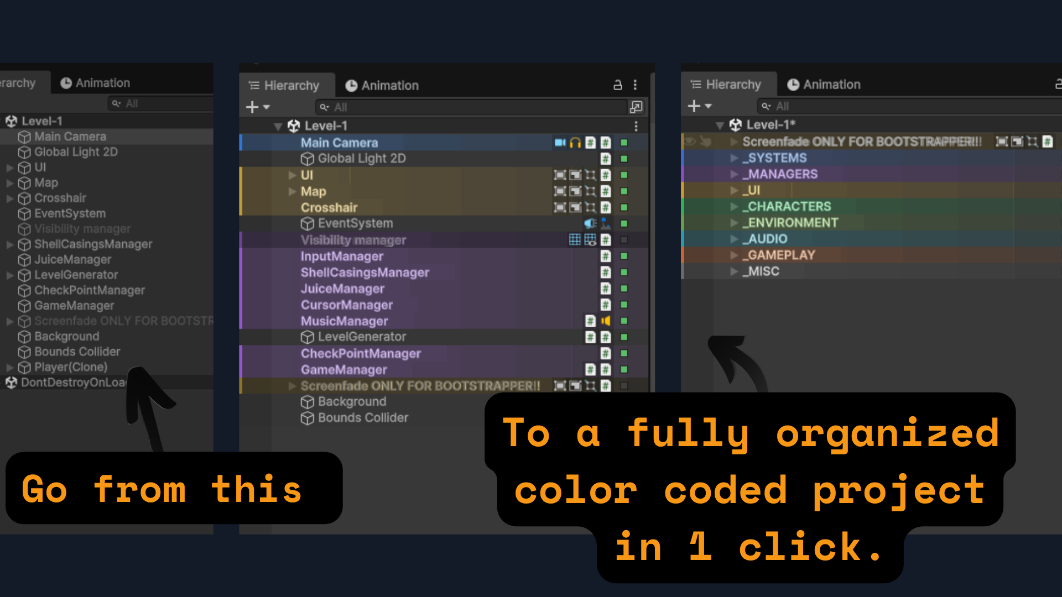The image size is (1062, 597).
Task: Select the teal _AUDIO colored row
Action: coord(768,239)
